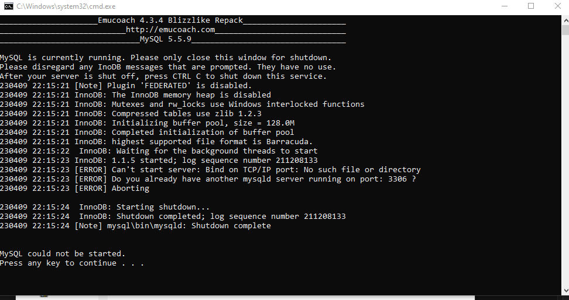Screen dimensions: 569x300
Task: Click the scrollbar up arrow
Action: [565, 20]
